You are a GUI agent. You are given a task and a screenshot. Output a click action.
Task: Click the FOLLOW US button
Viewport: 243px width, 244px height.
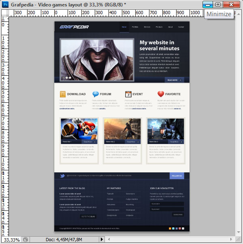tap(177, 176)
